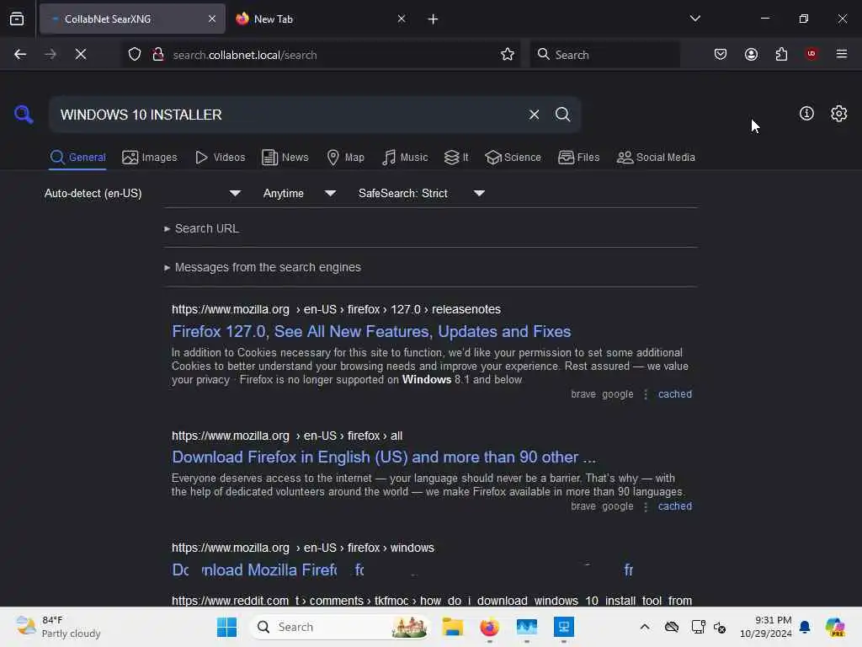Open clock showing 9:31 PM 10/29/2024
This screenshot has width=862, height=647.
pyautogui.click(x=766, y=627)
